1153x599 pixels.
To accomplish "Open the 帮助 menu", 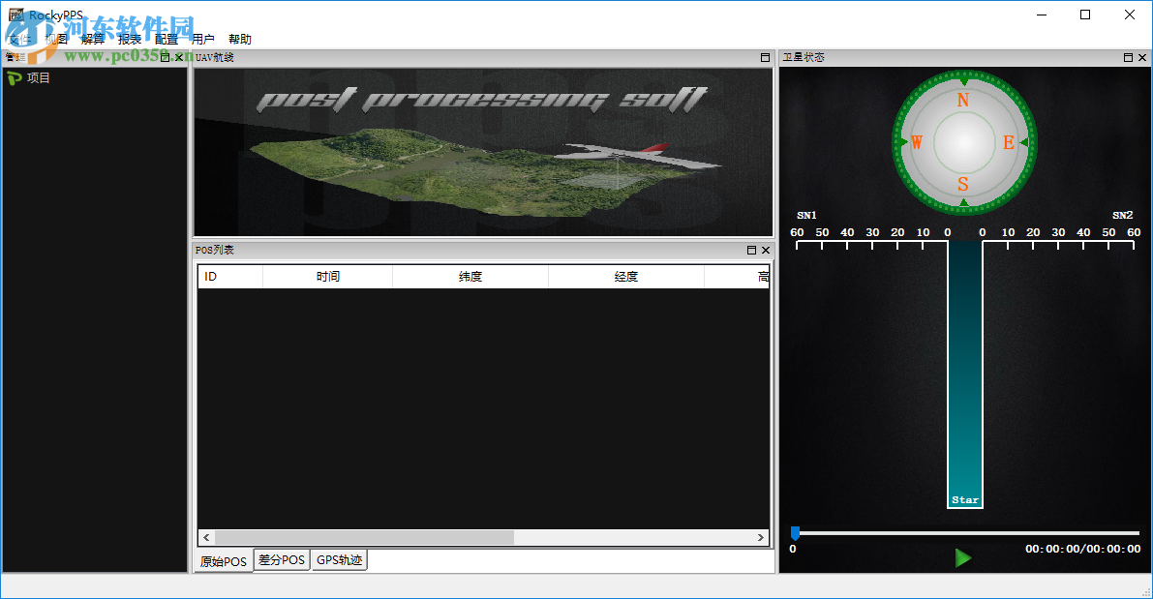I will (240, 39).
